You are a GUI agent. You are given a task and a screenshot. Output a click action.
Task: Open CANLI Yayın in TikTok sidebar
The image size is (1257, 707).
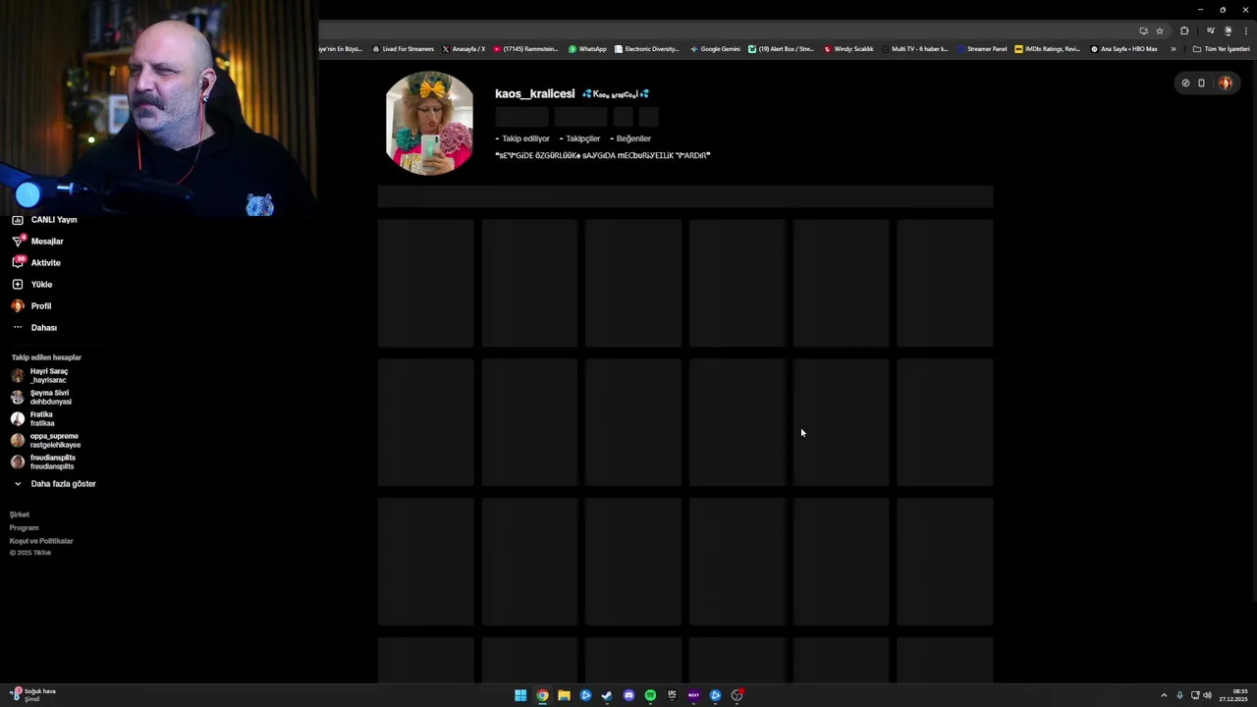44,220
